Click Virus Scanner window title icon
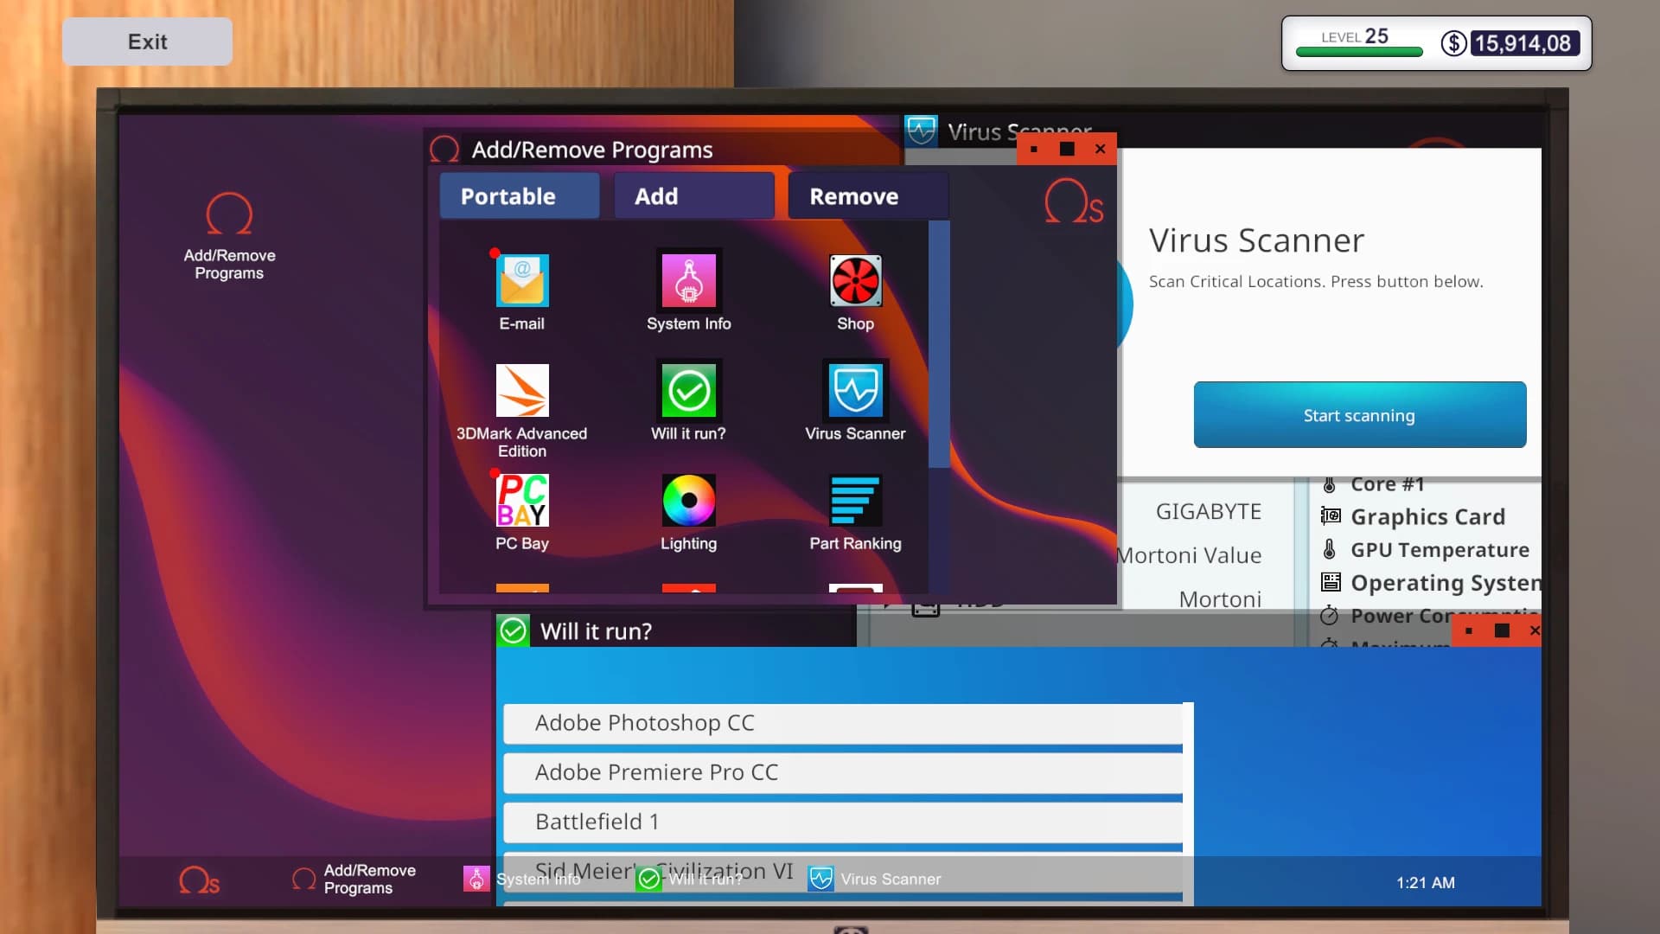Image resolution: width=1660 pixels, height=934 pixels. coord(922,131)
